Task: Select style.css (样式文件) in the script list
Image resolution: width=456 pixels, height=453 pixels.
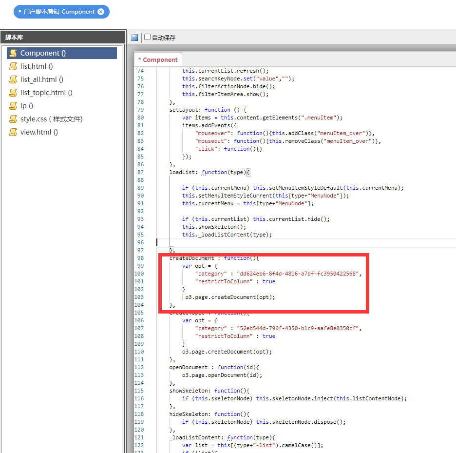Action: coord(51,119)
